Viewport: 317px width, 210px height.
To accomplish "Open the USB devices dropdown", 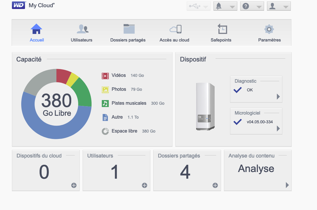I will (x=199, y=6).
